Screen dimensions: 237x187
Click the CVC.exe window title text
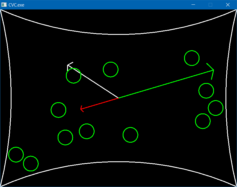(x=17, y=5)
